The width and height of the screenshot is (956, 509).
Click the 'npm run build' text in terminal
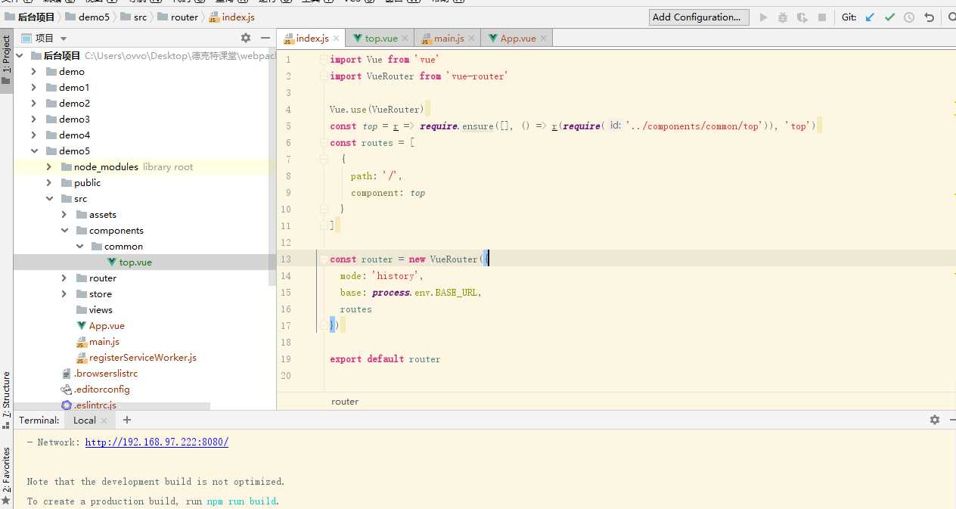tap(241, 501)
